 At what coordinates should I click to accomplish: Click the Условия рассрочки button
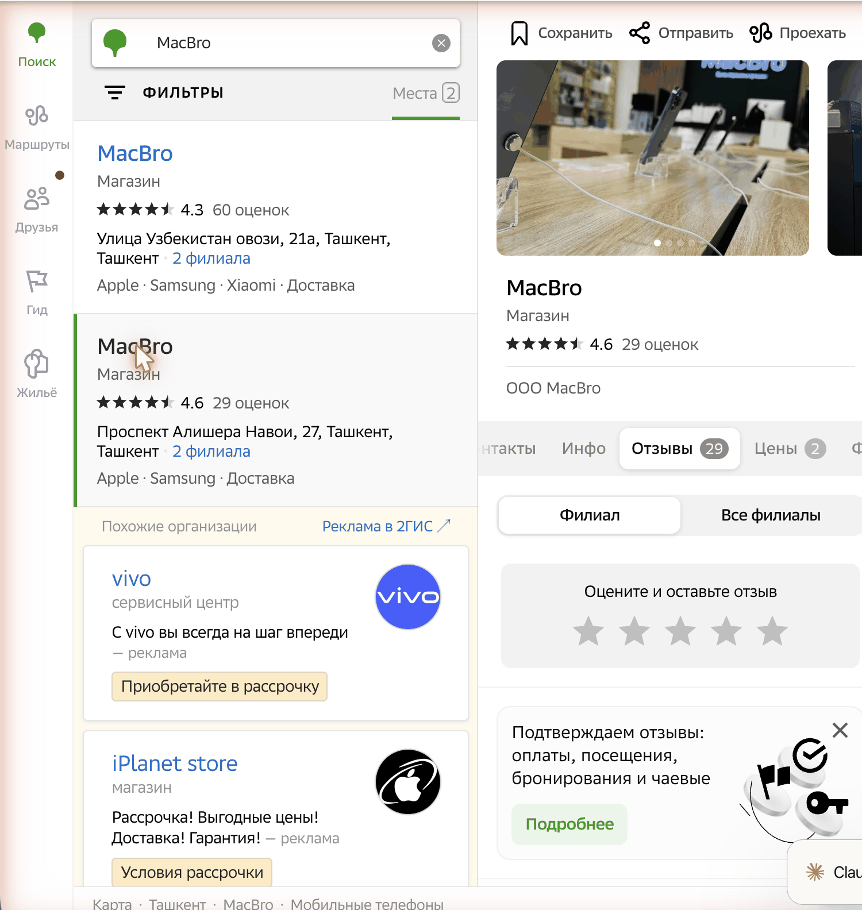(192, 873)
